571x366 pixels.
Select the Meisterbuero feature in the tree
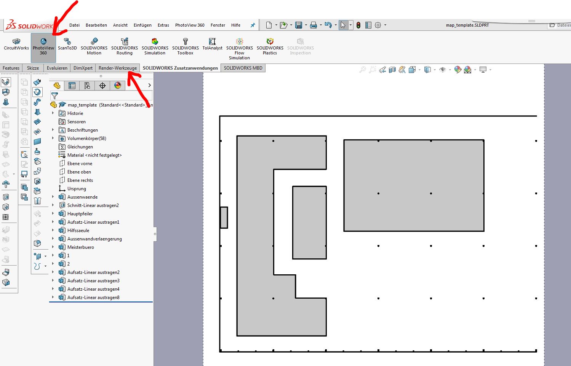click(x=80, y=247)
